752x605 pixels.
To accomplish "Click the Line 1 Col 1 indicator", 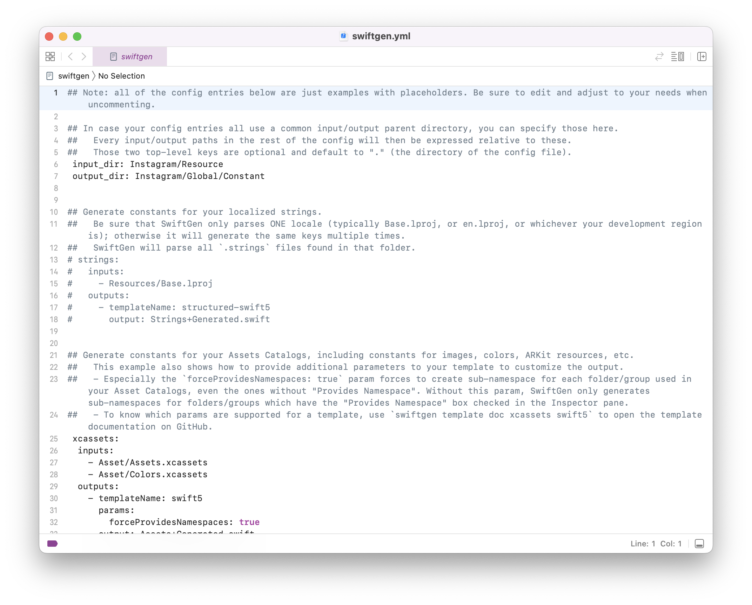I will pyautogui.click(x=656, y=544).
